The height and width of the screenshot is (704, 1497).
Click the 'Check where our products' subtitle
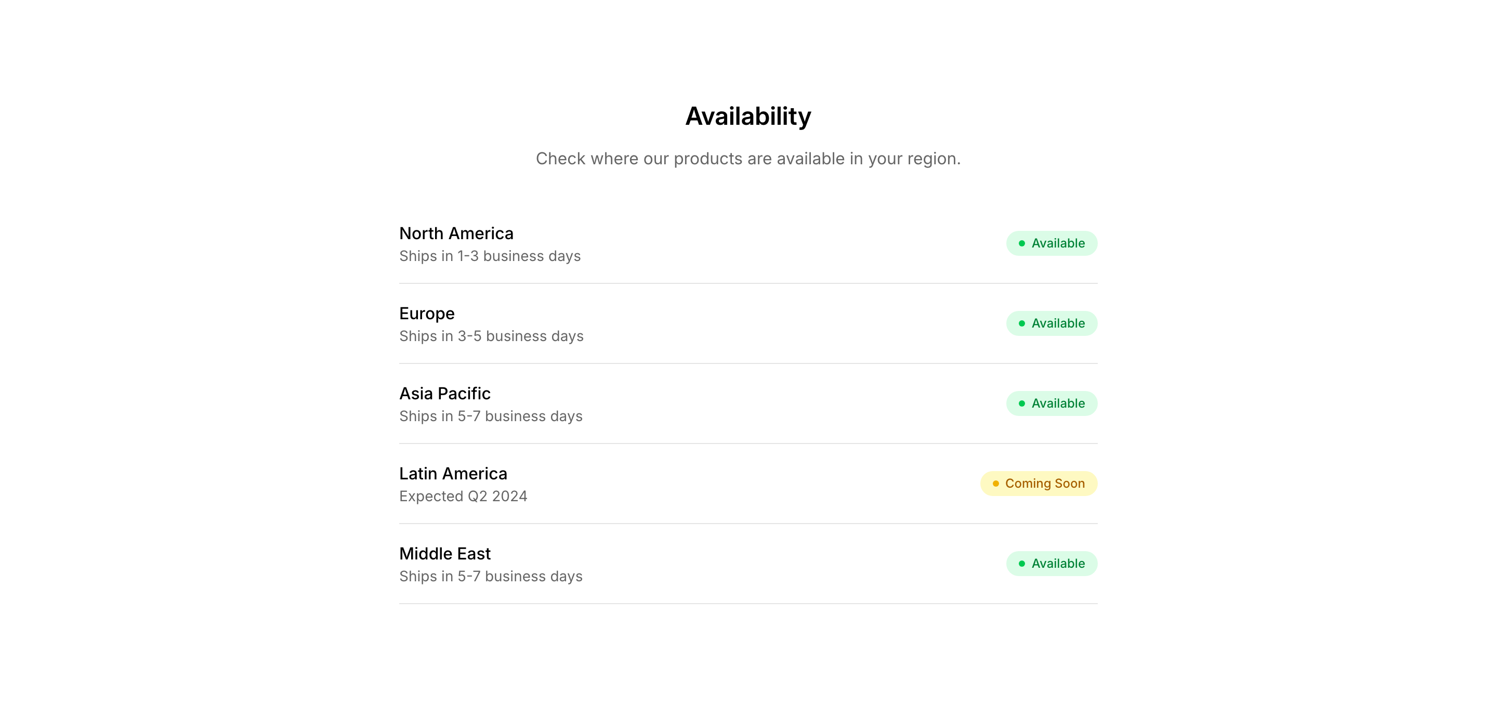tap(748, 159)
